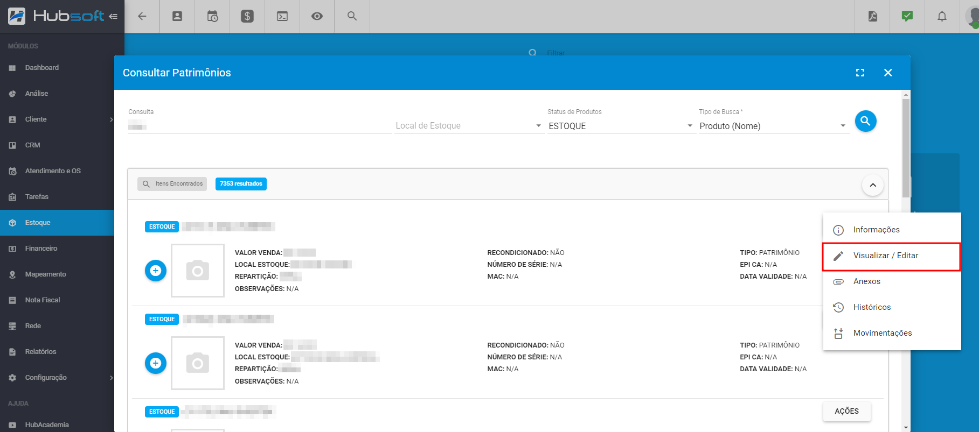Click second item's photo placeholder

click(x=198, y=363)
